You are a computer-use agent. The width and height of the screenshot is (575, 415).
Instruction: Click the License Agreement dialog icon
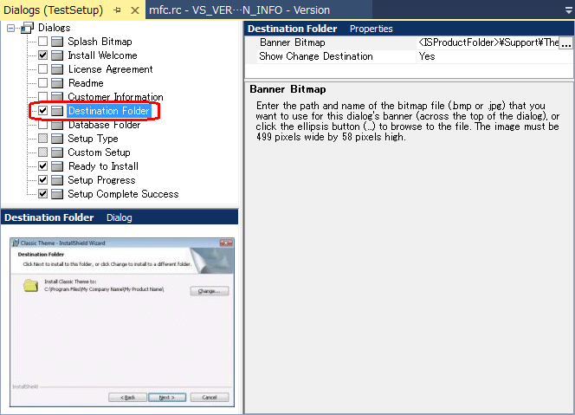point(57,69)
